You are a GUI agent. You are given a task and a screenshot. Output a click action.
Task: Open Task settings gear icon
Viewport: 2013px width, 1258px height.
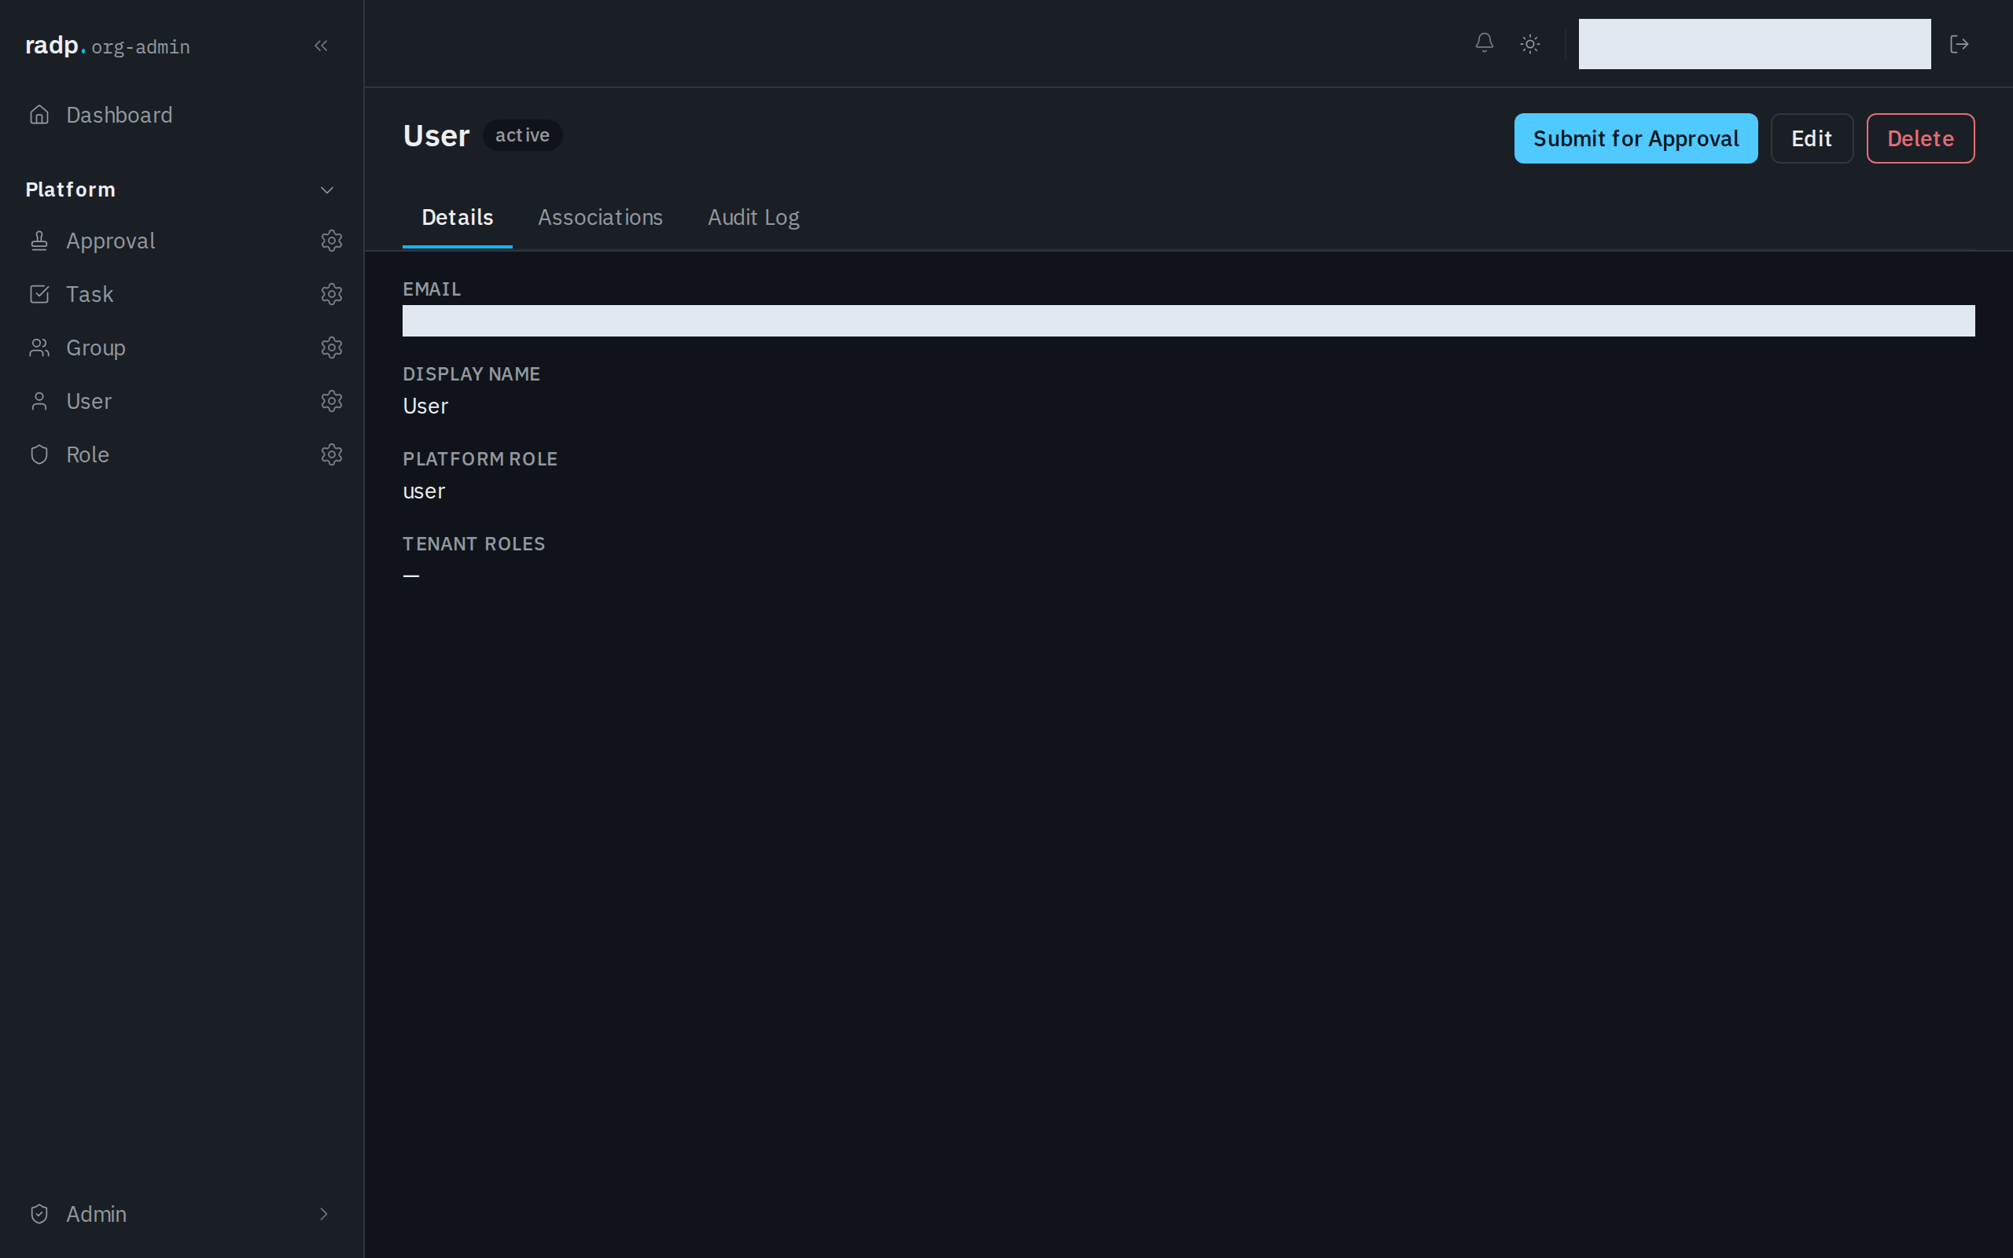332,294
